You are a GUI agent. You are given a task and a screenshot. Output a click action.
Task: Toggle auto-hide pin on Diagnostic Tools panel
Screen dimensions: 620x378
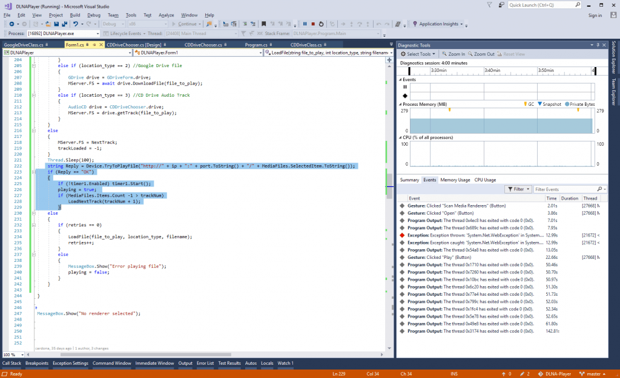click(597, 45)
